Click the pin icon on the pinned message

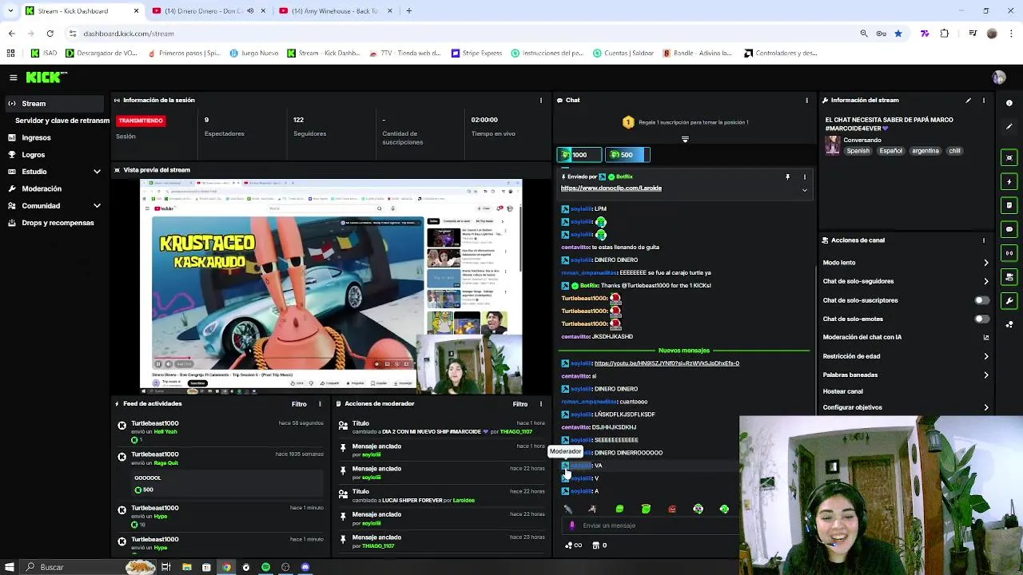coord(787,176)
